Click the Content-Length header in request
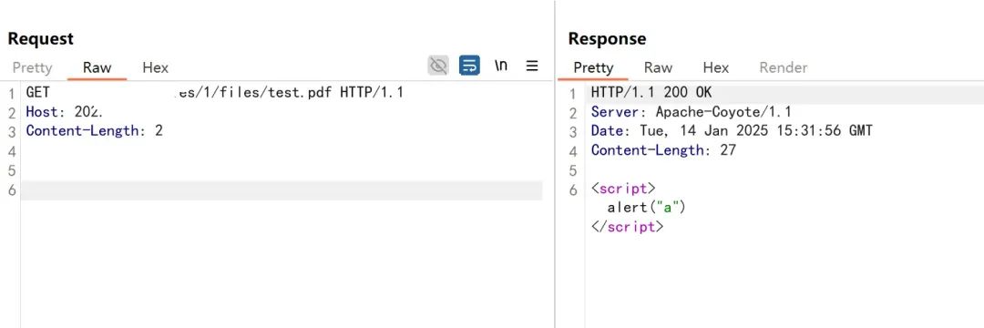The image size is (984, 328). (94, 131)
